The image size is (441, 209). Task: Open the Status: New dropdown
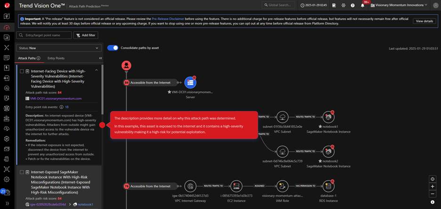tap(59, 48)
